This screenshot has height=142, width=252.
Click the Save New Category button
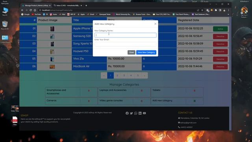click(x=146, y=52)
